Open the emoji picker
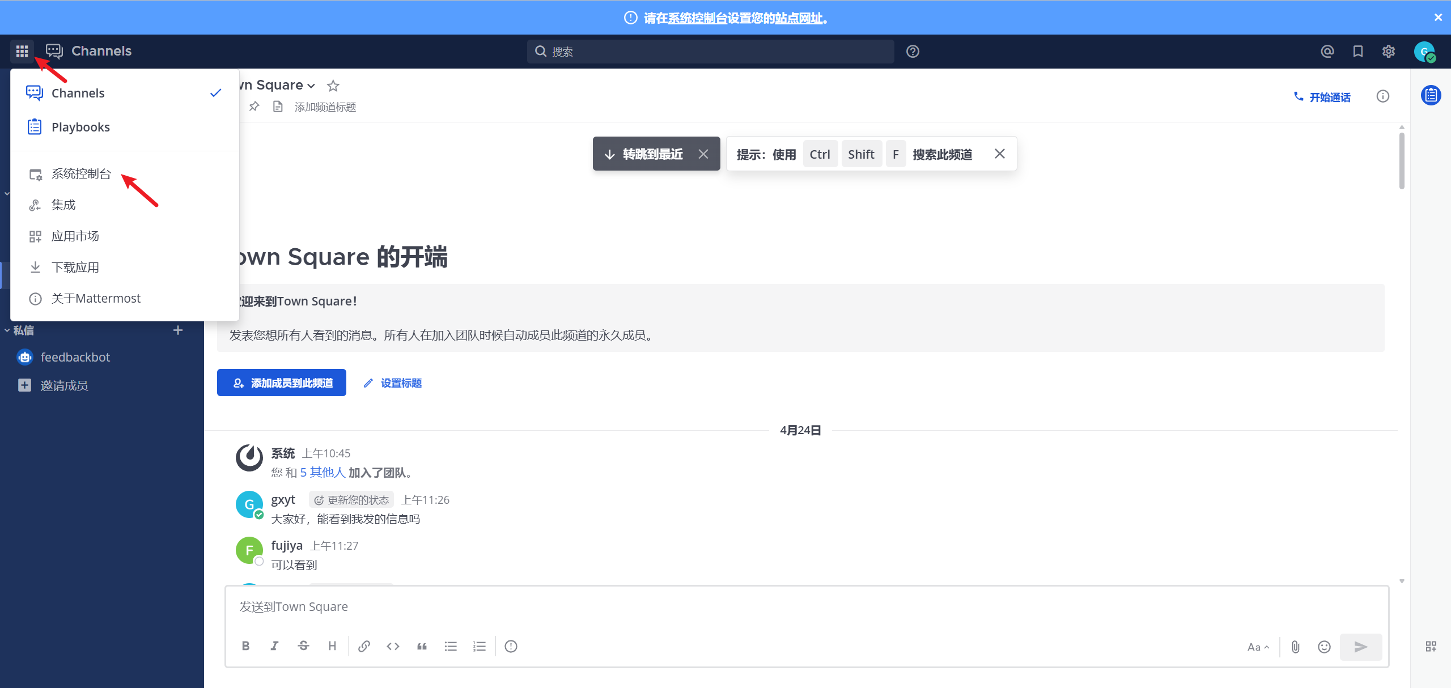This screenshot has width=1451, height=688. 1324,647
